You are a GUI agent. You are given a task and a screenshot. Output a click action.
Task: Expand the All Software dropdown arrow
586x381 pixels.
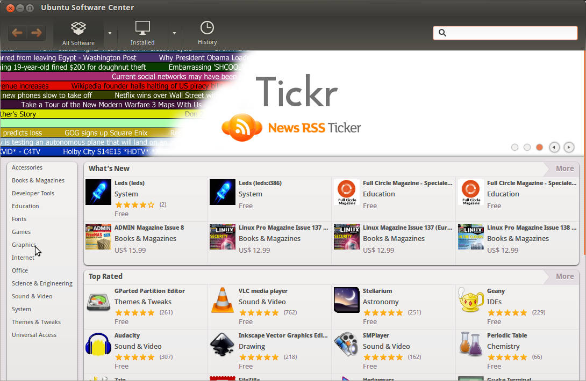pos(110,33)
